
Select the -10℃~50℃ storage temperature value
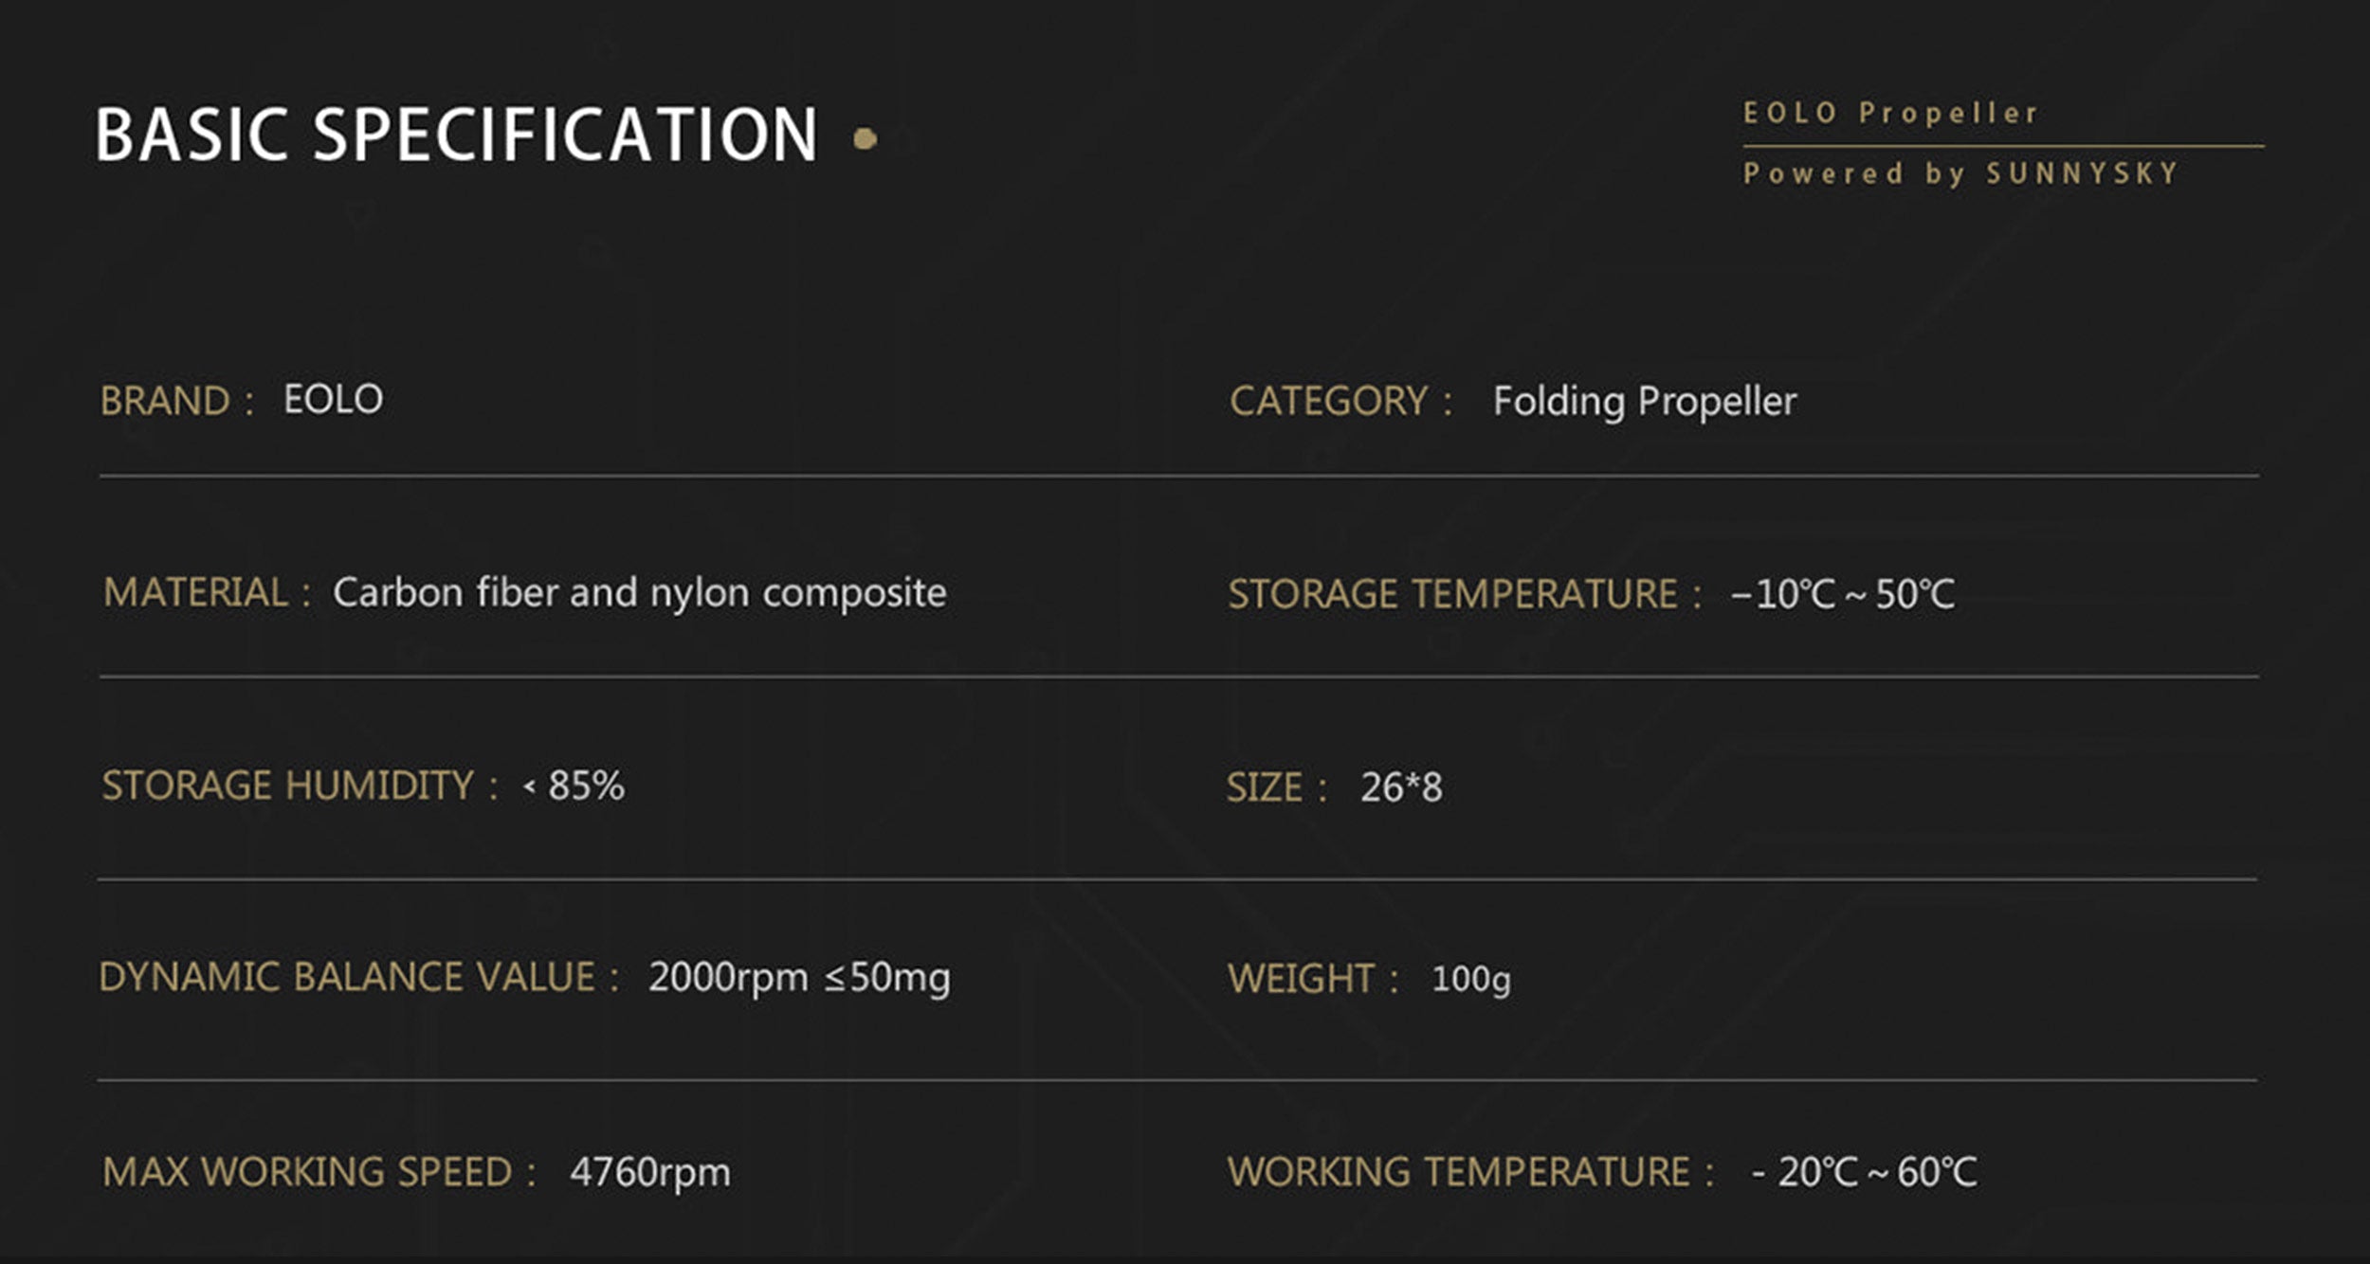pos(1842,595)
